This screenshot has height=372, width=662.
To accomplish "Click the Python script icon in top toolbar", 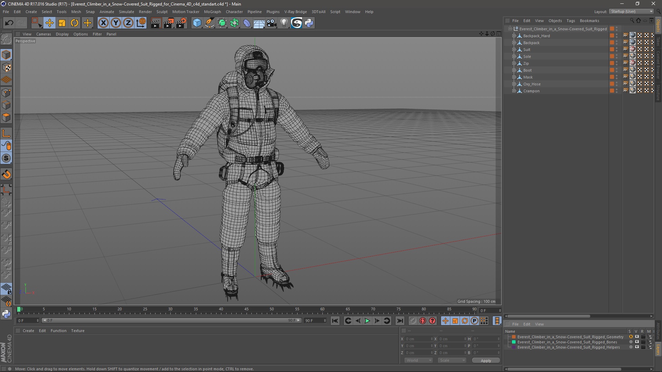I will (x=309, y=23).
